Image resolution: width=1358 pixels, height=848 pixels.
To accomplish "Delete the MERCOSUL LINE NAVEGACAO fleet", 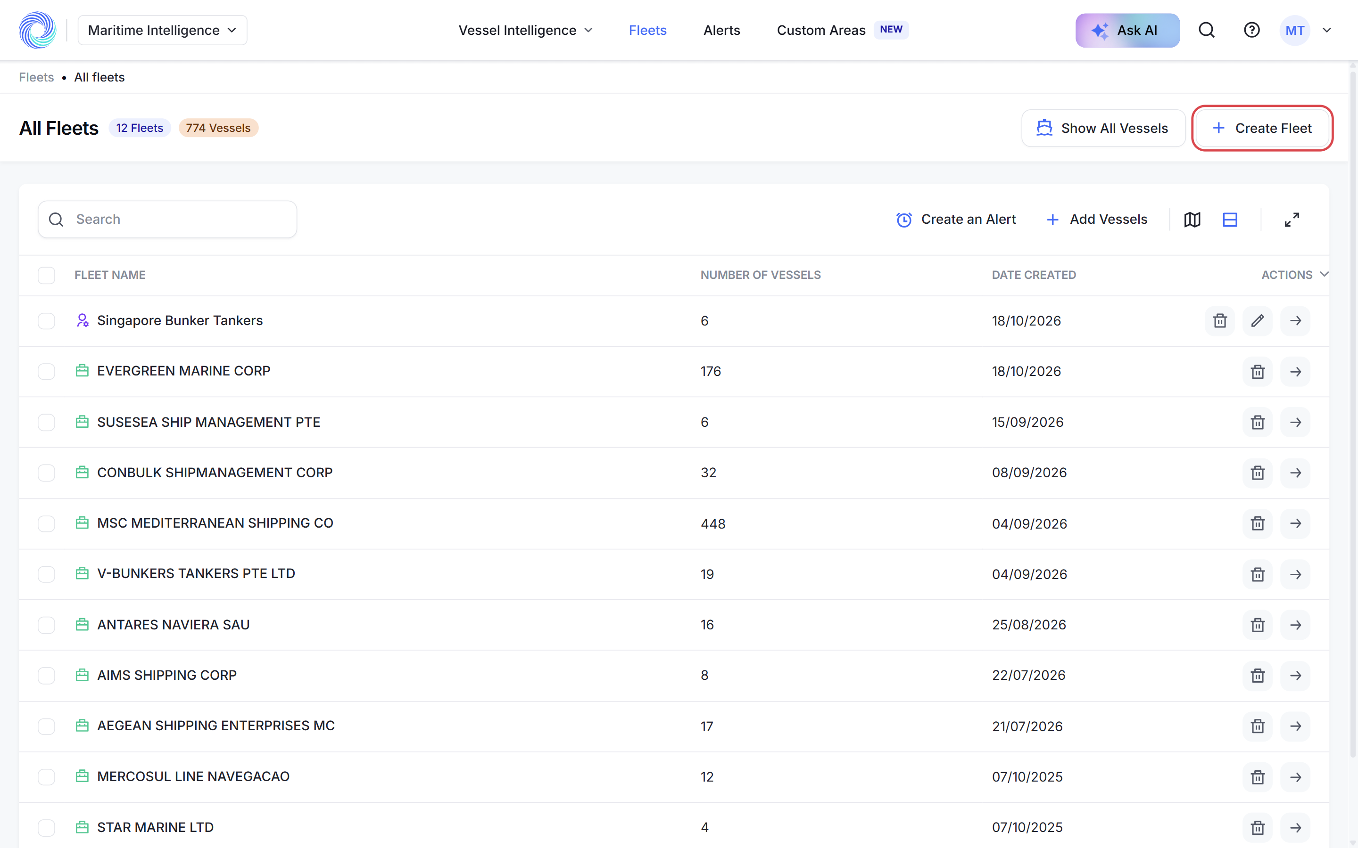I will 1258,777.
